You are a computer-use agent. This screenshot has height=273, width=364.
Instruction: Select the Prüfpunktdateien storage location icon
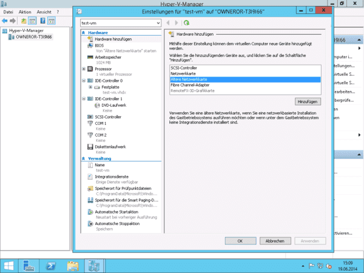coord(90,189)
